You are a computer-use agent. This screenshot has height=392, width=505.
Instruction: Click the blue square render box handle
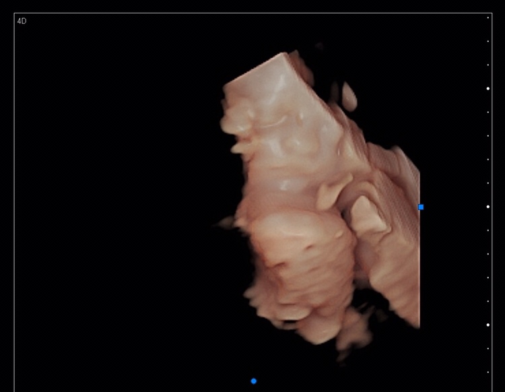pyautogui.click(x=421, y=207)
